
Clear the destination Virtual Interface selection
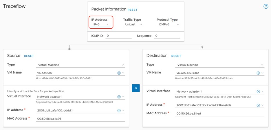click(258, 91)
